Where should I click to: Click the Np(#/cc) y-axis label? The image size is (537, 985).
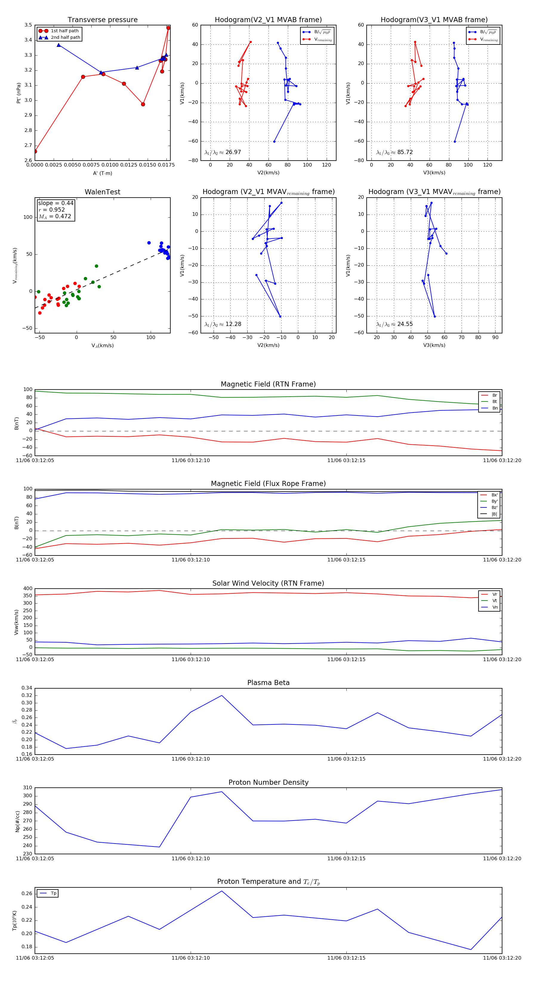(17, 821)
